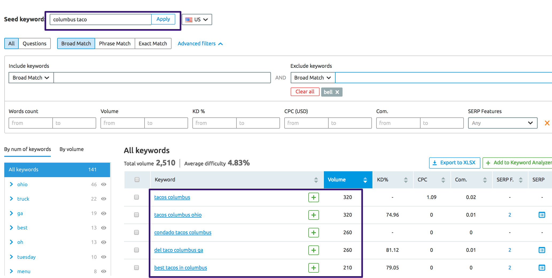Switch to Phrase Match

(115, 43)
